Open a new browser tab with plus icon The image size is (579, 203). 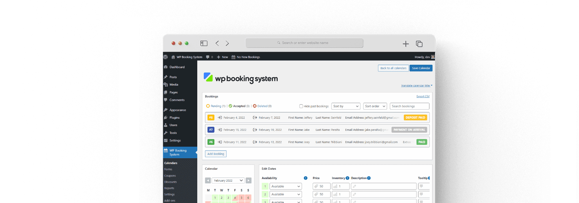[406, 44]
